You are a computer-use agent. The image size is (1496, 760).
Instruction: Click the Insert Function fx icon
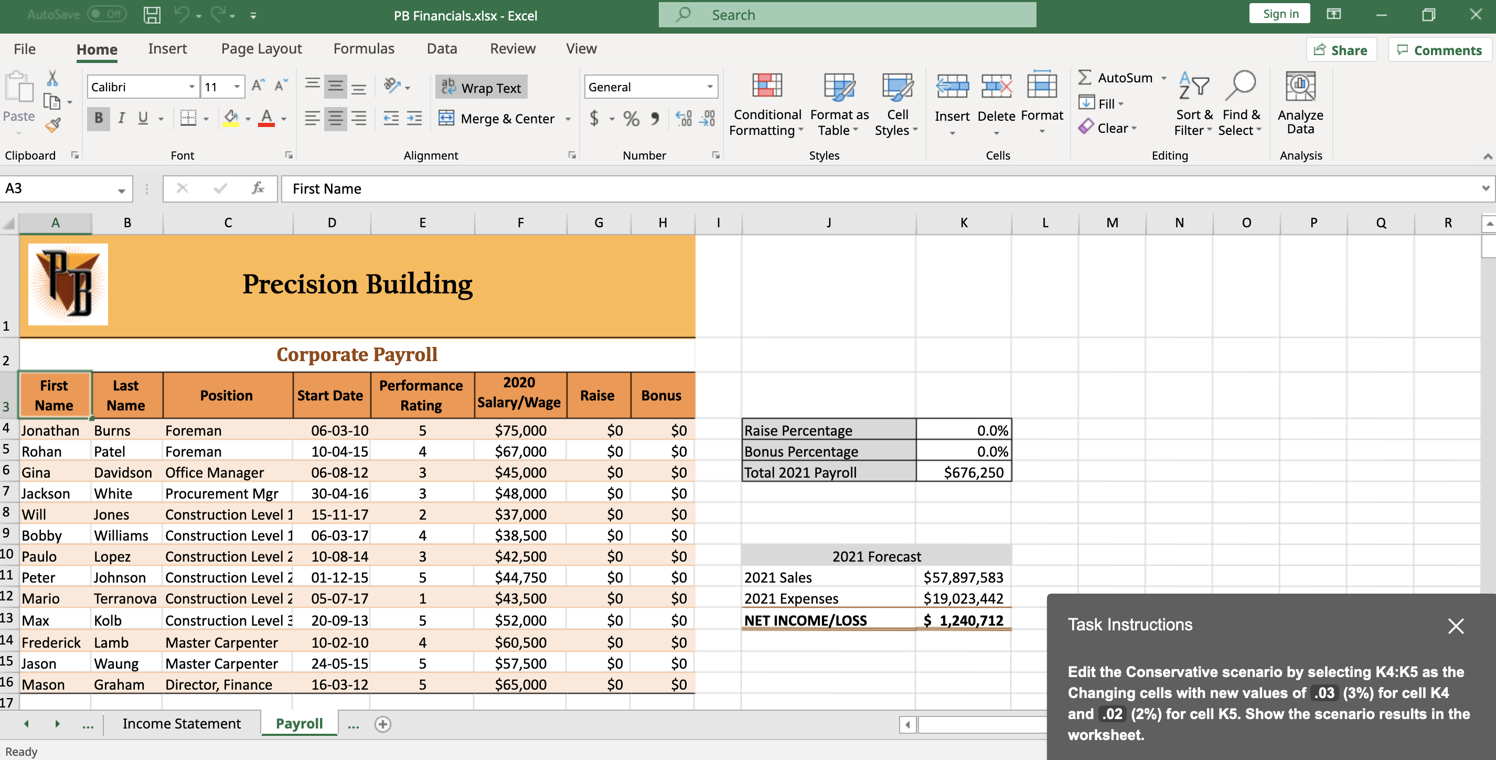[258, 188]
